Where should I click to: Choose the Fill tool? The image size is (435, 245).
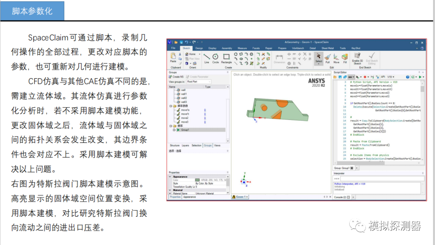[345, 59]
